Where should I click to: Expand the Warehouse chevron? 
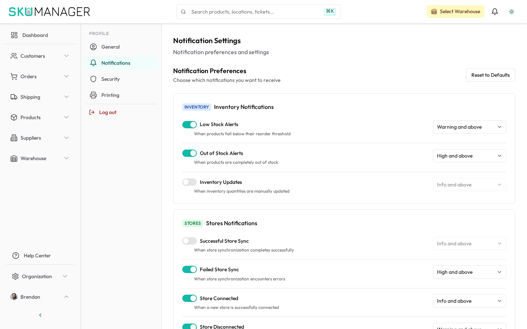click(67, 158)
